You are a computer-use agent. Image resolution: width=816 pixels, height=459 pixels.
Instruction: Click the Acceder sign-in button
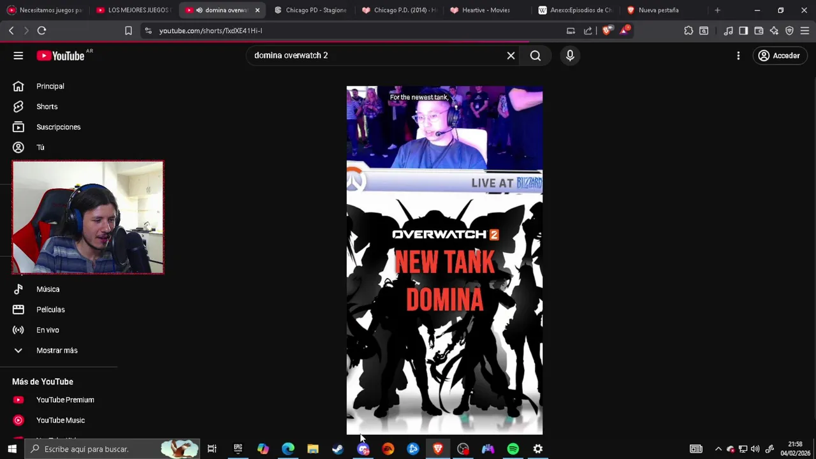click(x=779, y=55)
